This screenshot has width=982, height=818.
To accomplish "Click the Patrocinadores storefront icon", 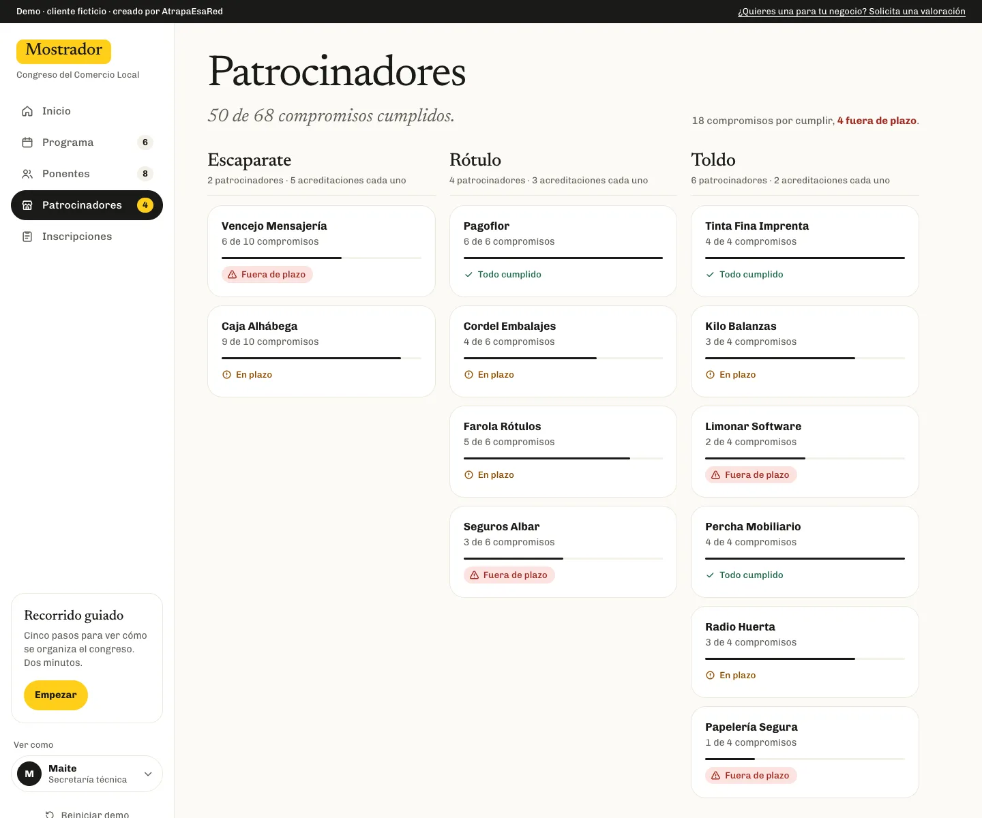I will pyautogui.click(x=27, y=205).
